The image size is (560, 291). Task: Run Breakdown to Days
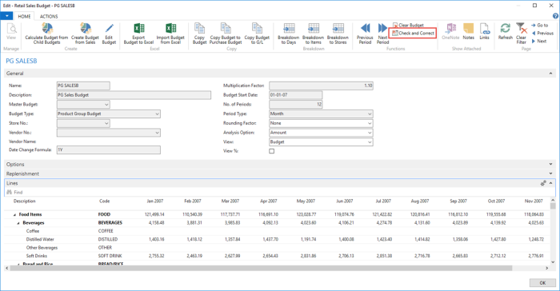pos(288,34)
